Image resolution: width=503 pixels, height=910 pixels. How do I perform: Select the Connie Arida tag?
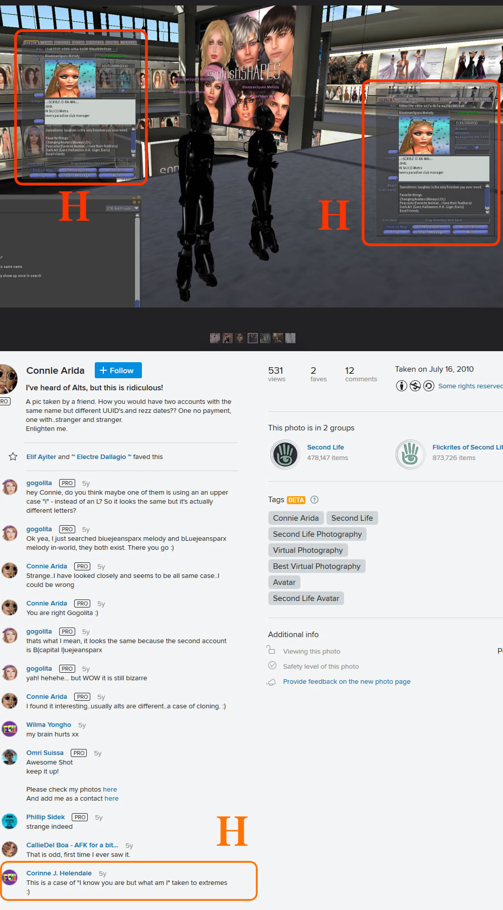tap(296, 518)
